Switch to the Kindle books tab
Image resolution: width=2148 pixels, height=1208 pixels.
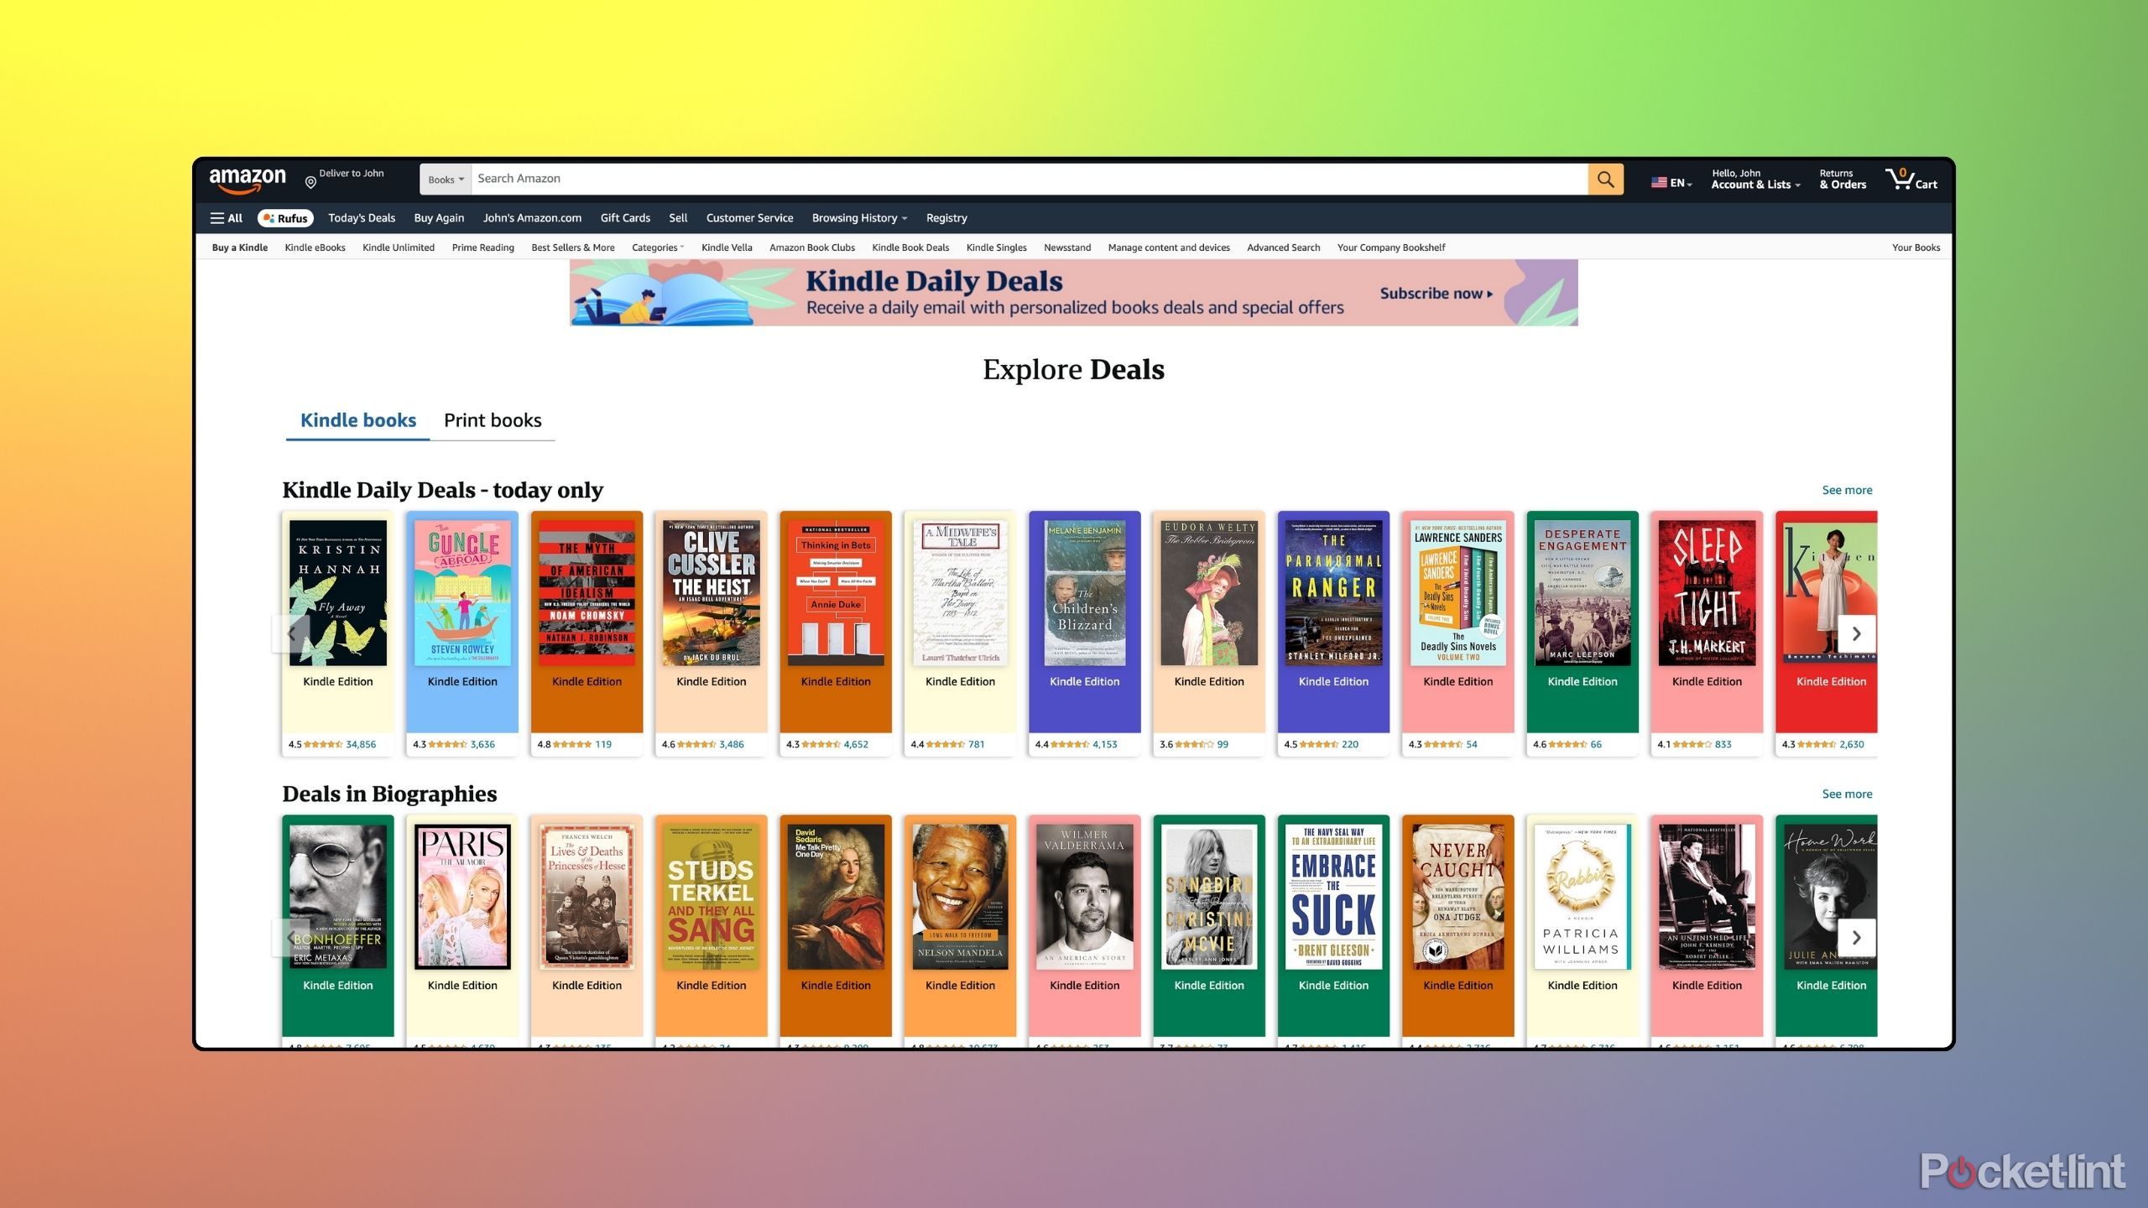358,420
